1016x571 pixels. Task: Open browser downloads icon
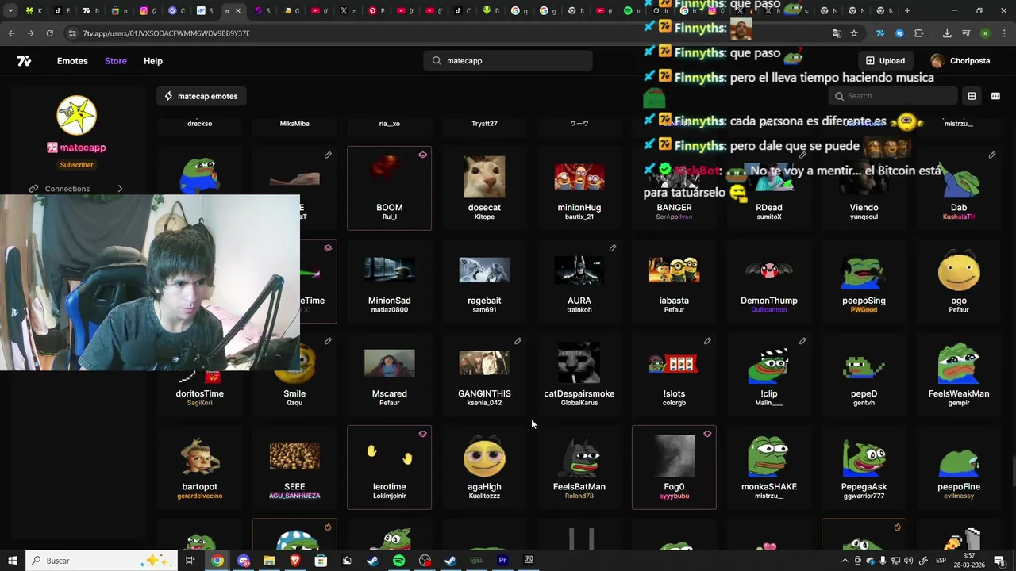947,33
